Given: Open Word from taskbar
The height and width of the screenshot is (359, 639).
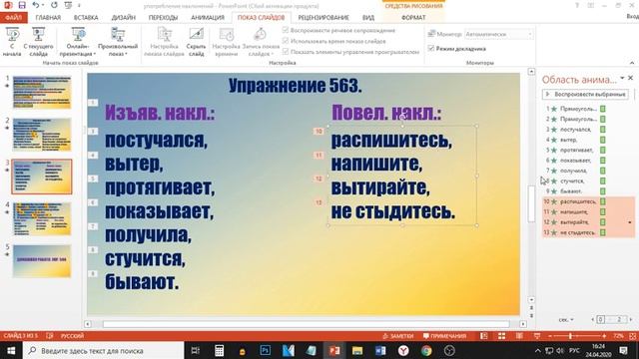Looking at the screenshot, I should point(380,350).
